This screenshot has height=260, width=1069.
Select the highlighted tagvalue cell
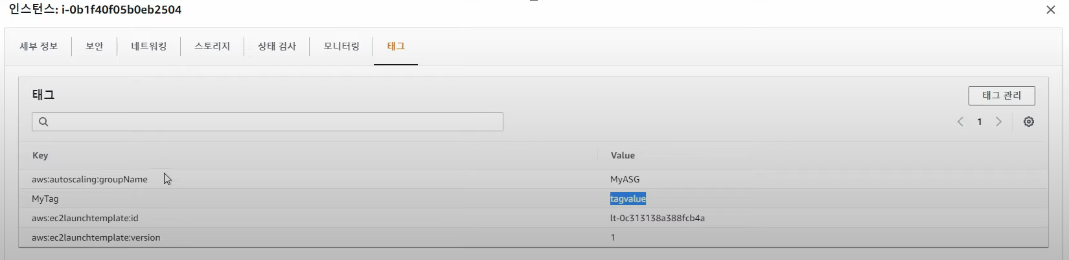click(628, 199)
